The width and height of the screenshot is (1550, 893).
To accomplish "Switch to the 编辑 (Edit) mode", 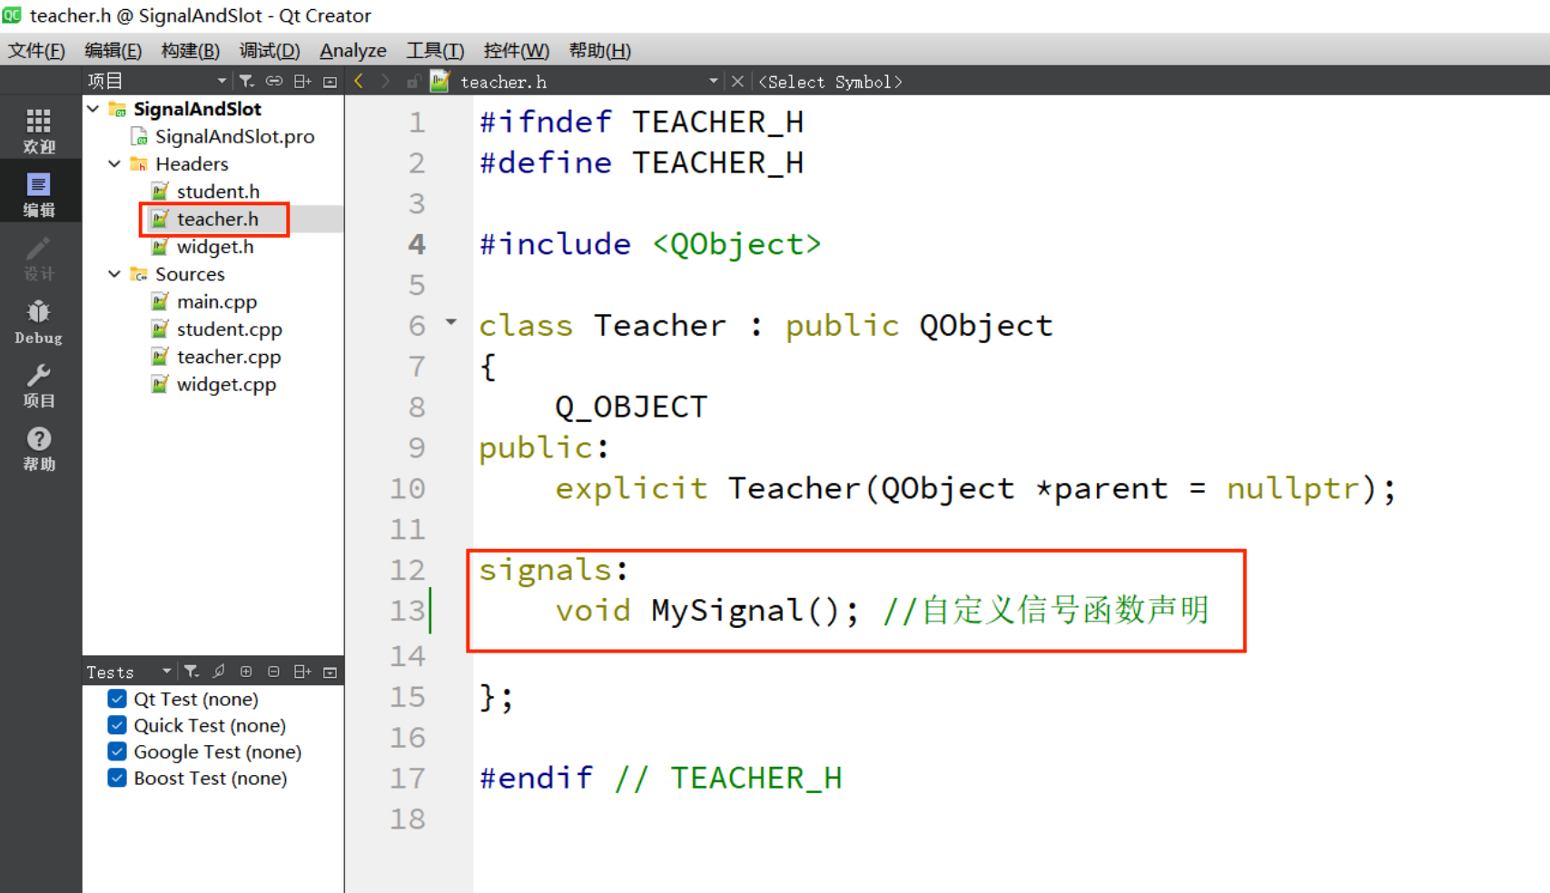I will [x=39, y=194].
